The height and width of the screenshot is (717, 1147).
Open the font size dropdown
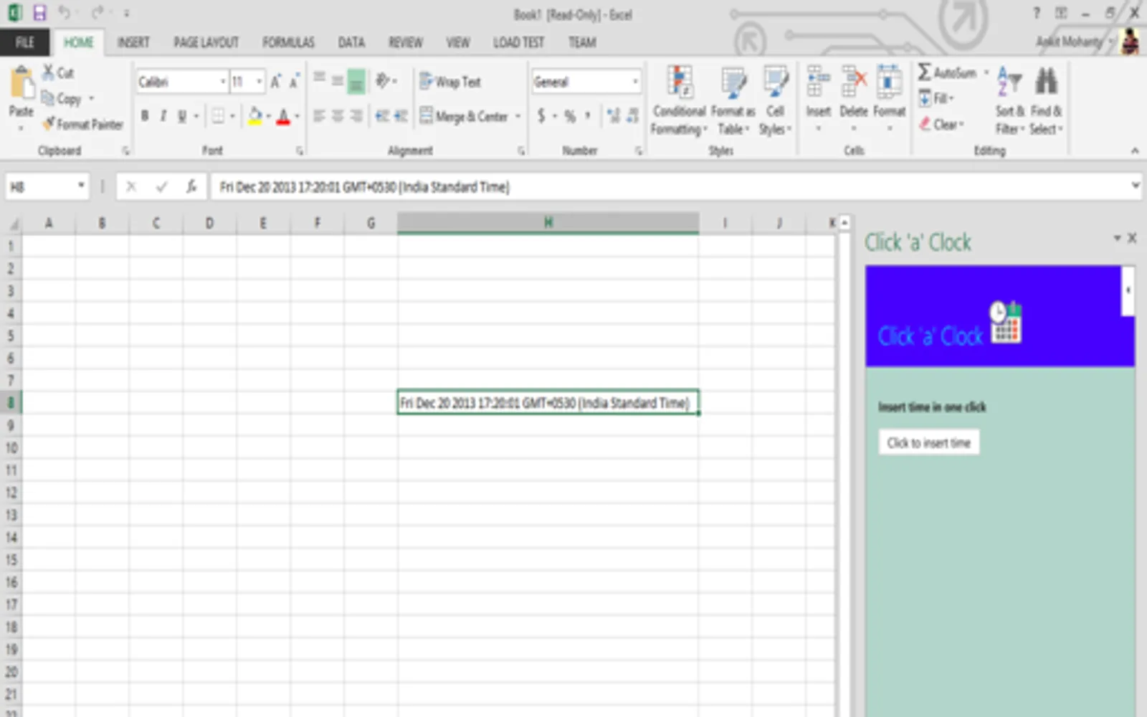pyautogui.click(x=259, y=82)
